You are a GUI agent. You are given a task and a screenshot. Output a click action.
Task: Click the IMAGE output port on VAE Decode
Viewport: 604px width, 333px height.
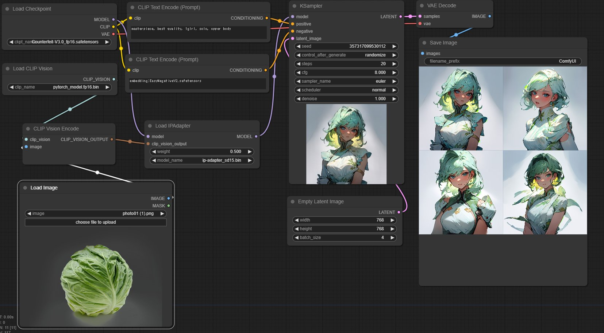point(489,16)
